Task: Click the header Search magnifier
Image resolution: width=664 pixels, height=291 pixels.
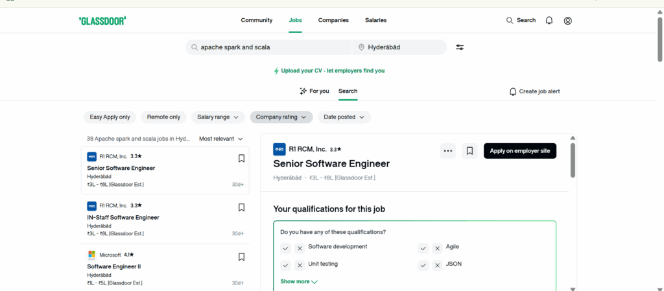Action: point(510,20)
